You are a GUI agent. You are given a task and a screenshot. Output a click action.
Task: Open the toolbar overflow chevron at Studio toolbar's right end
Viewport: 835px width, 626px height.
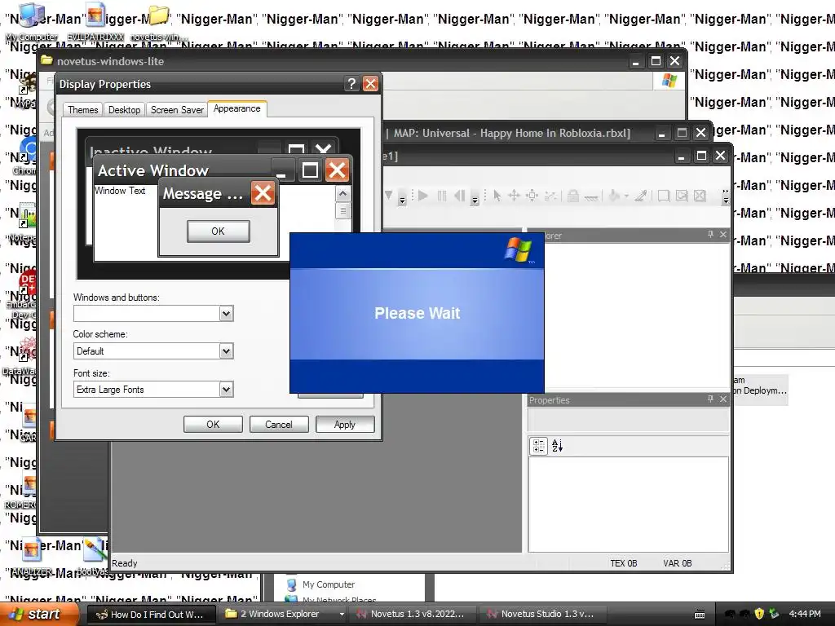click(x=725, y=196)
